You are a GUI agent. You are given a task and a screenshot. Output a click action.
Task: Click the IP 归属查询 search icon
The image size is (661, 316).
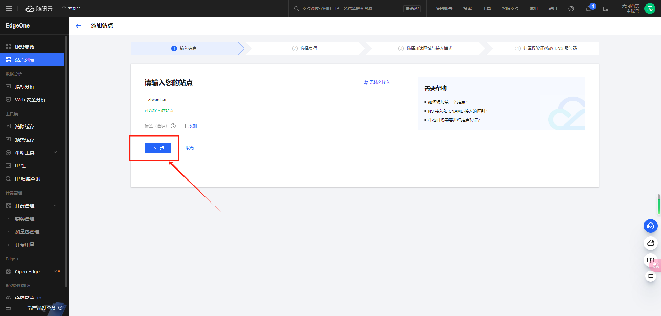8,179
